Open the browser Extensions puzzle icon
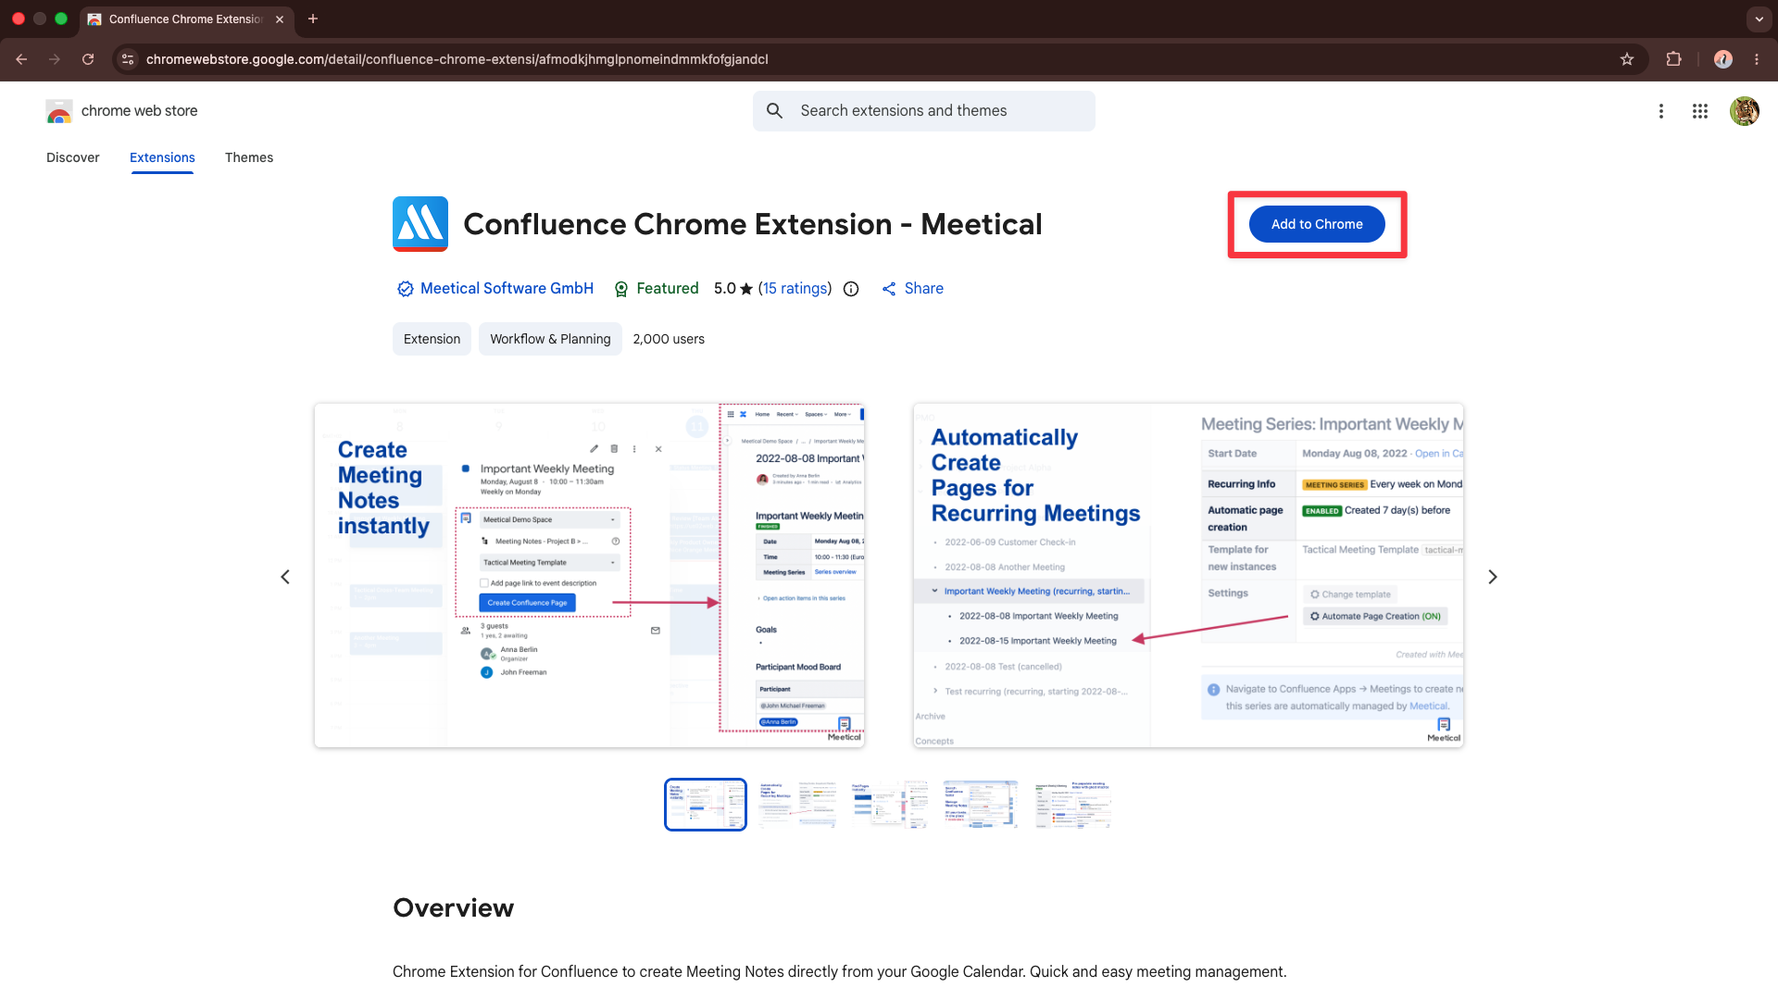The image size is (1778, 1000). [x=1673, y=59]
